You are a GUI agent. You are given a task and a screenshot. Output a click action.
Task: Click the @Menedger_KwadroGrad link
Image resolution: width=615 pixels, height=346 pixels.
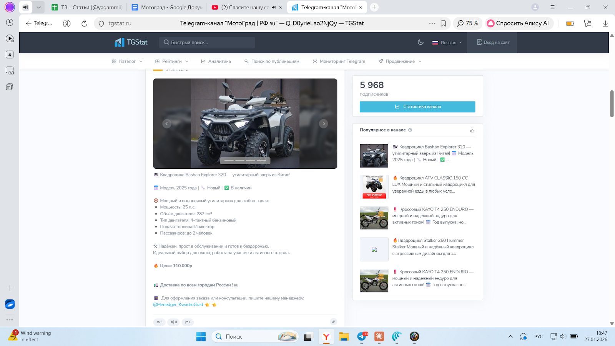pyautogui.click(x=178, y=304)
